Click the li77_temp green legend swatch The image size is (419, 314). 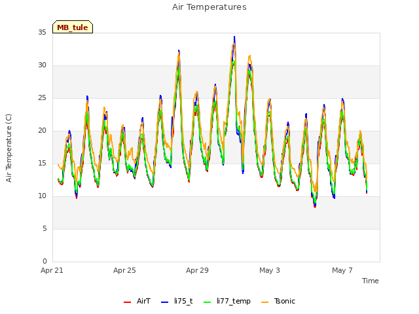208,302
